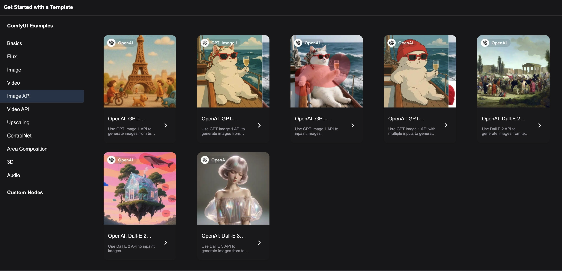Click the 'OpenAI: Dall-E 2…' title under the classical painting
Image resolution: width=562 pixels, height=271 pixels.
click(503, 119)
